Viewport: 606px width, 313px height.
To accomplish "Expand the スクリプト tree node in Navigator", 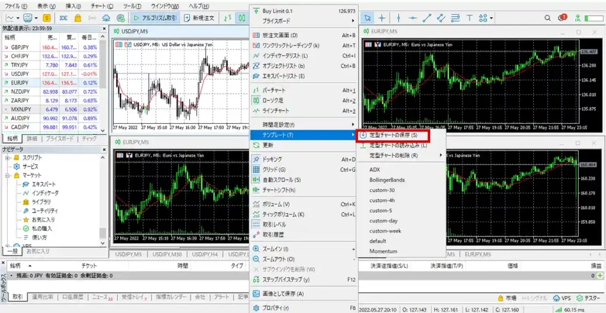I will (x=7, y=157).
